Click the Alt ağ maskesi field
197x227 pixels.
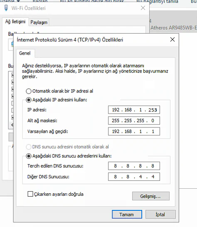click(x=134, y=121)
